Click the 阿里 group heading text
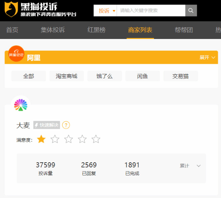 click(x=34, y=58)
